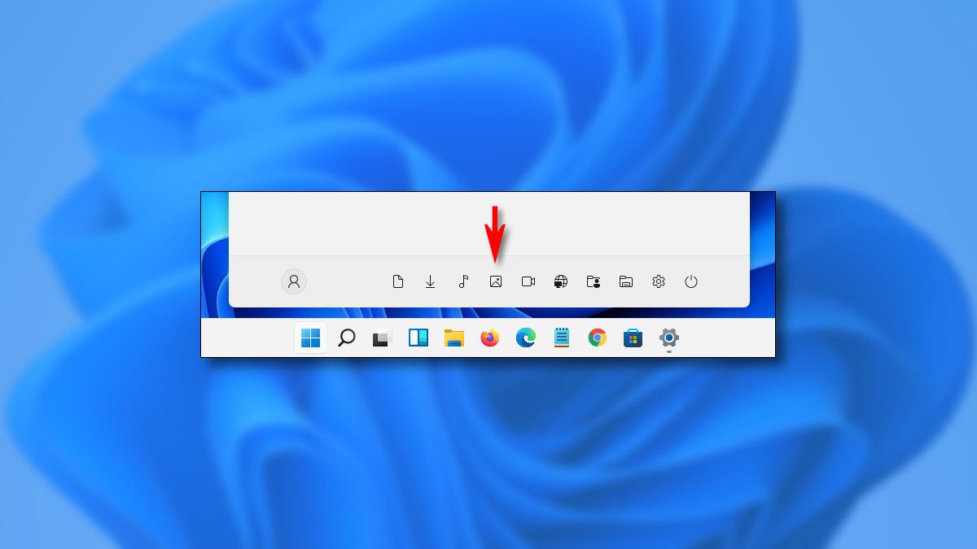
Task: Open the Documents folder shortcut
Action: (398, 282)
